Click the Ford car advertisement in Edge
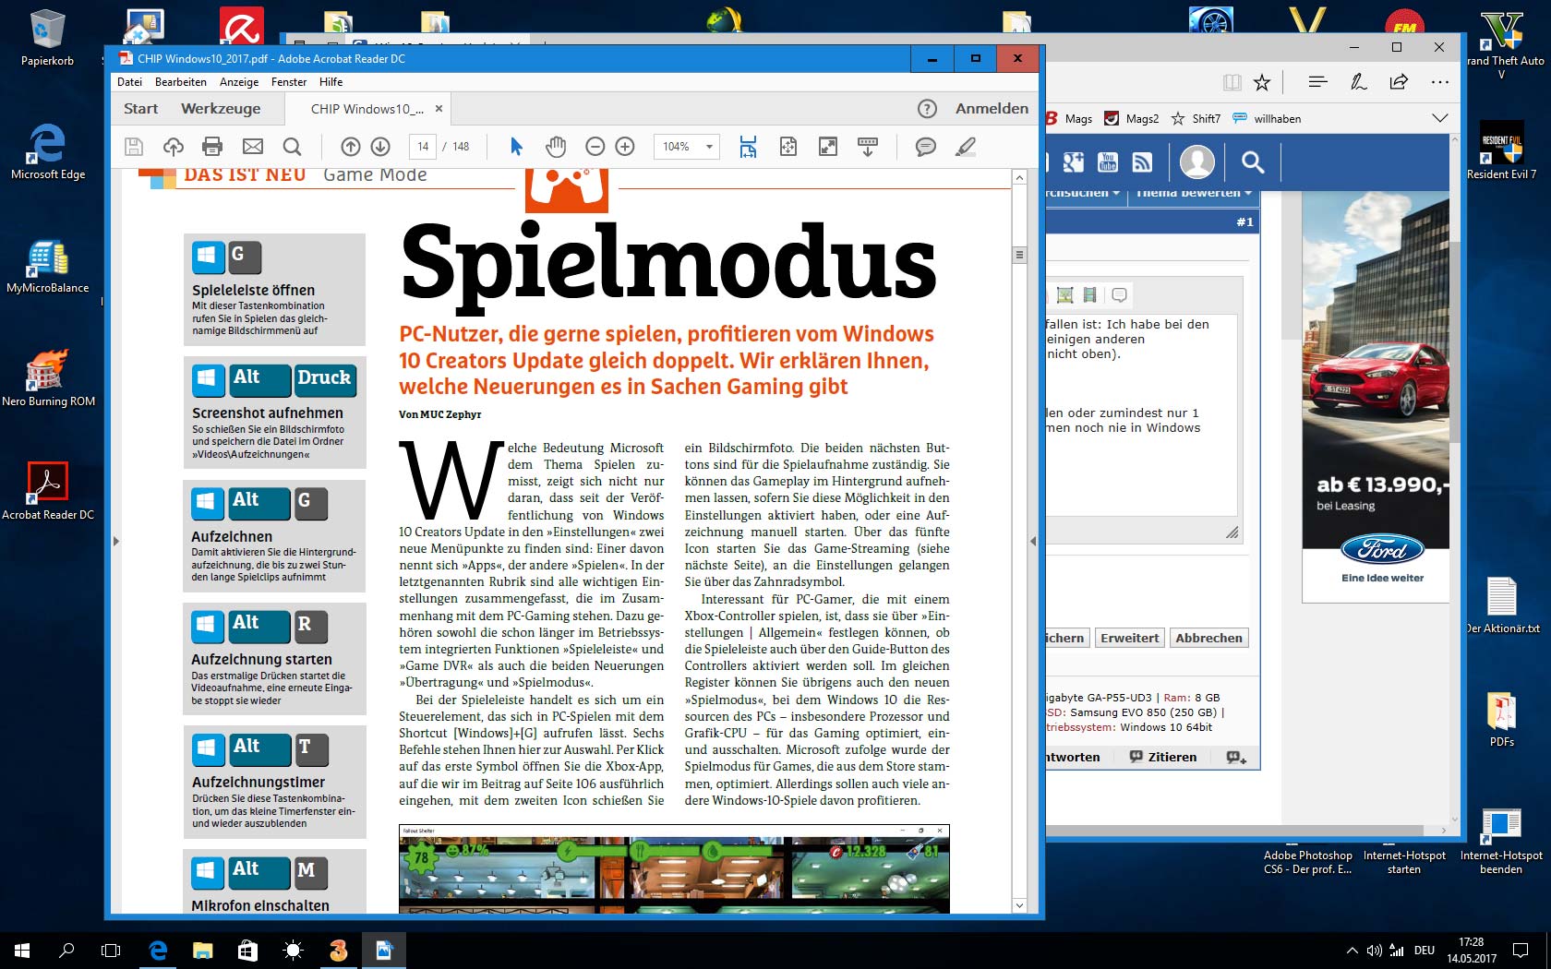The height and width of the screenshot is (969, 1551). point(1375,396)
